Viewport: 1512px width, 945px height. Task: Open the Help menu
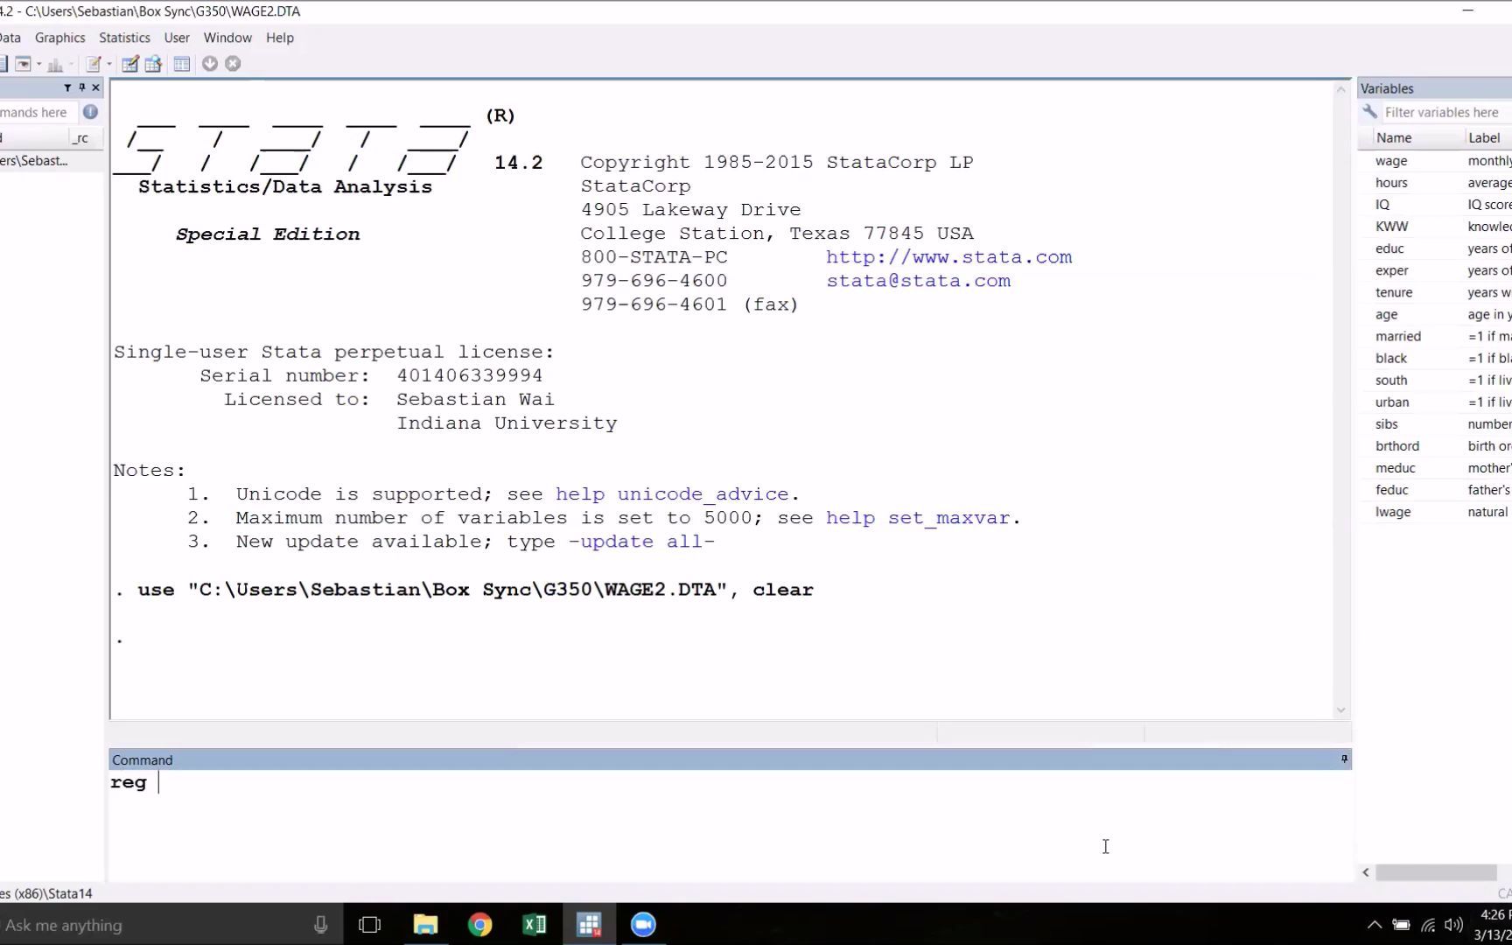280,38
